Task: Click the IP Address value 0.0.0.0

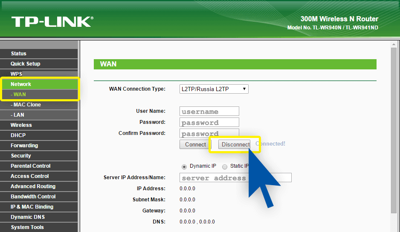Action: coord(187,189)
